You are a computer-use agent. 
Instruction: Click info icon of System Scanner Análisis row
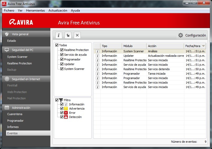click(x=98, y=51)
